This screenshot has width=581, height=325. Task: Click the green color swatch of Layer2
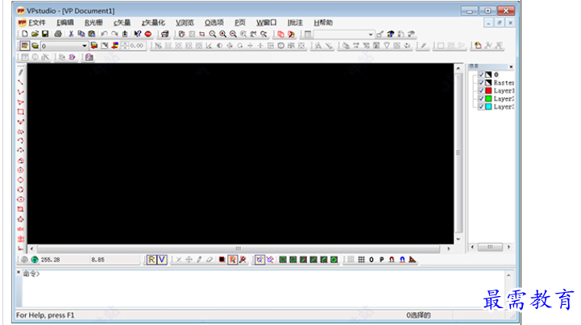tap(488, 99)
